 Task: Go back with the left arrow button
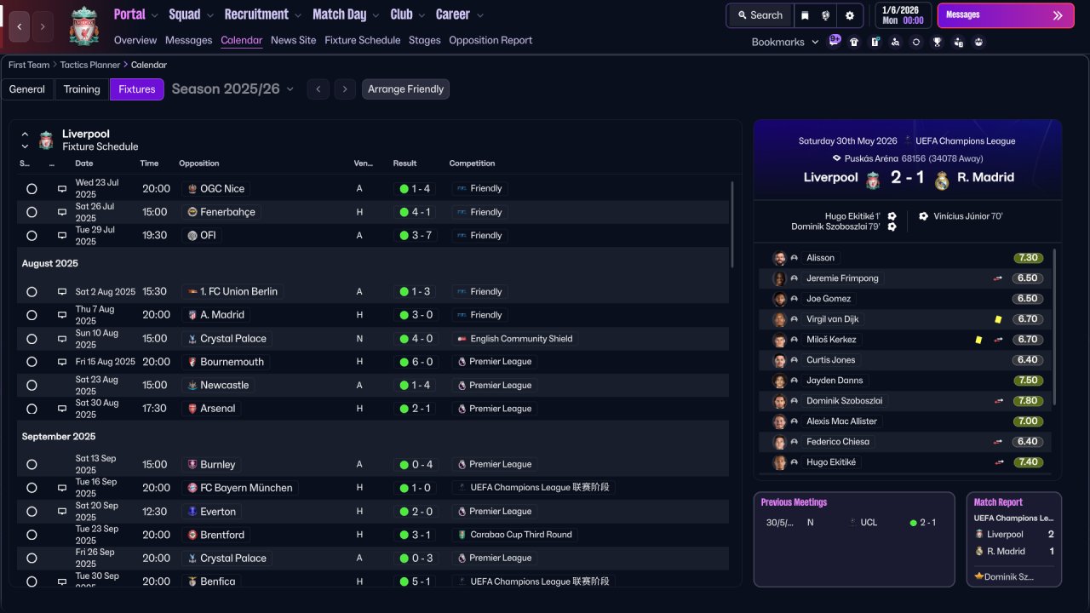click(20, 26)
